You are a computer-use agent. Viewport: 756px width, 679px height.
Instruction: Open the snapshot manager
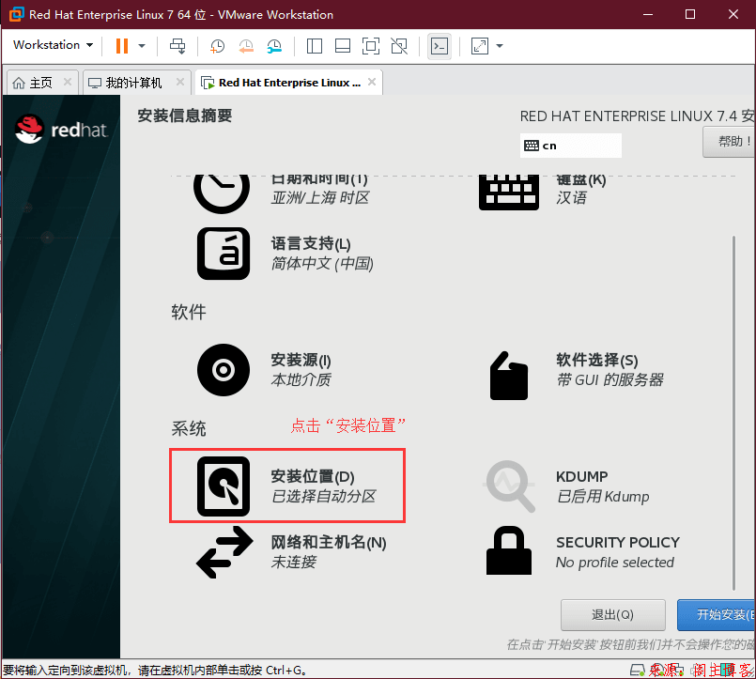click(274, 46)
